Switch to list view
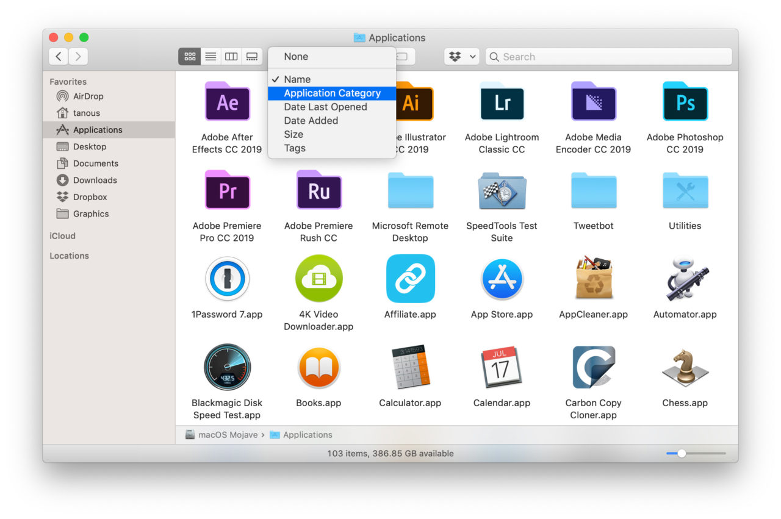Viewport: 781px width, 519px height. click(x=211, y=57)
